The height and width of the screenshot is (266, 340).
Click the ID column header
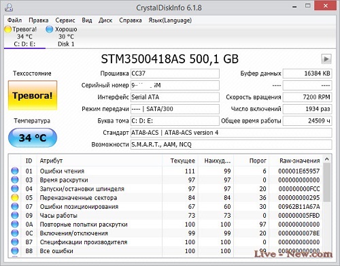29,161
